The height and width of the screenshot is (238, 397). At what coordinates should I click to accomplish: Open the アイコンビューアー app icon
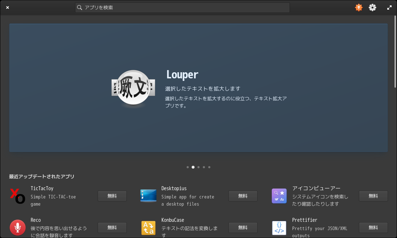pyautogui.click(x=279, y=196)
